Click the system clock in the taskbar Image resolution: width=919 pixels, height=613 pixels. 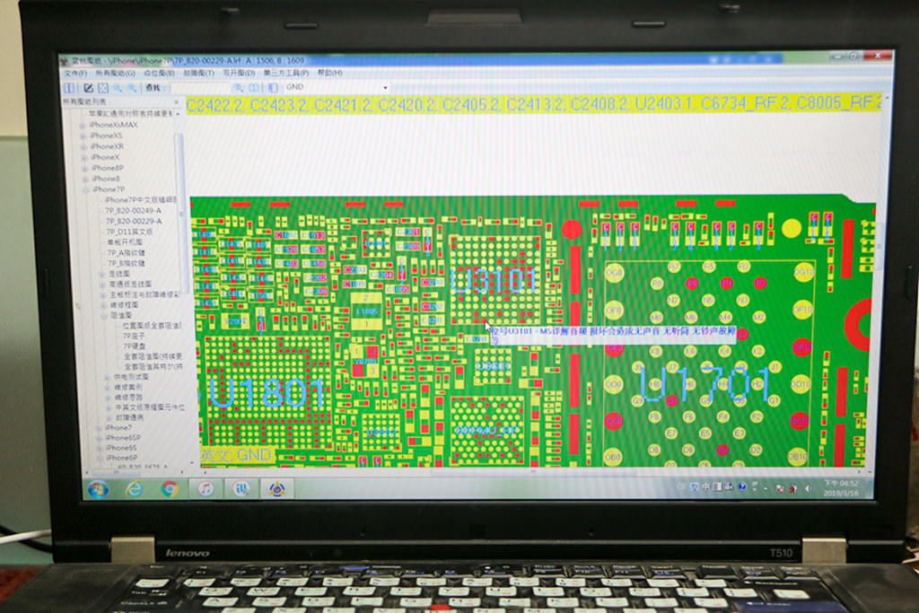pos(840,487)
